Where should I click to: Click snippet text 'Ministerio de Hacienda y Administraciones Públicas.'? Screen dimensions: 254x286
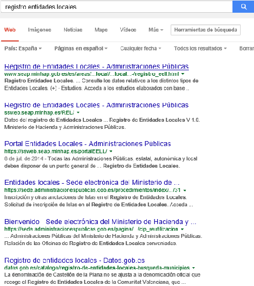coord(65,127)
